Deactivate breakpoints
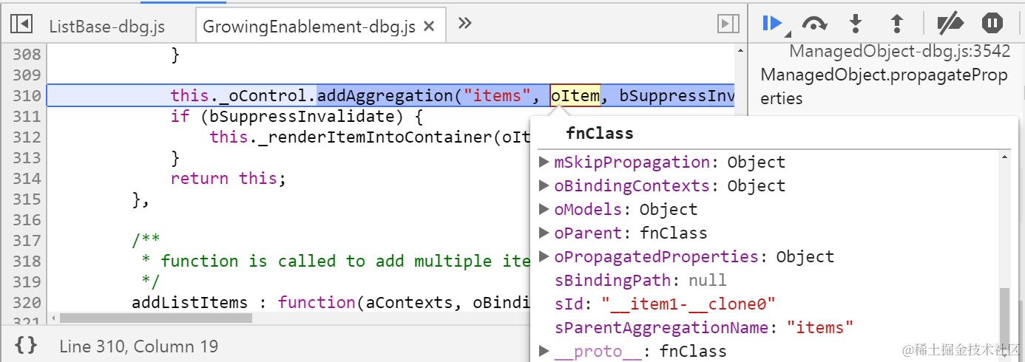 pyautogui.click(x=950, y=24)
